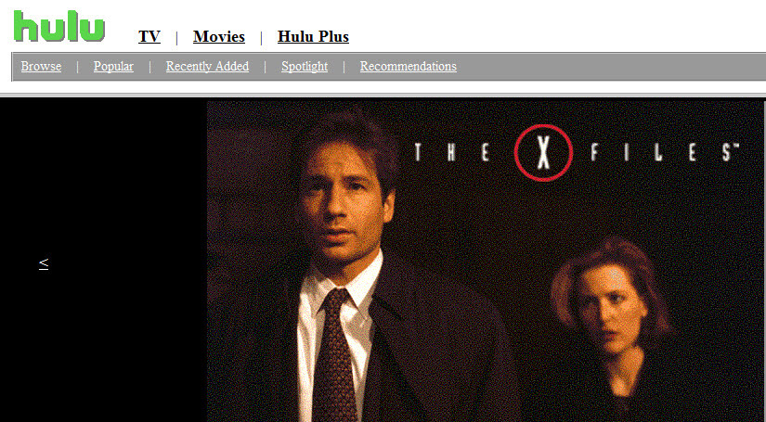Open the Hulu Plus link
Viewport: 766px width, 422px height.
click(x=313, y=36)
